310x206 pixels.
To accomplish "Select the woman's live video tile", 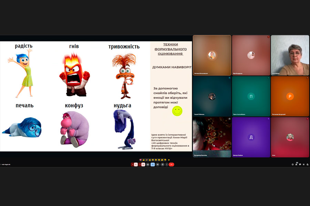I will coord(290,55).
